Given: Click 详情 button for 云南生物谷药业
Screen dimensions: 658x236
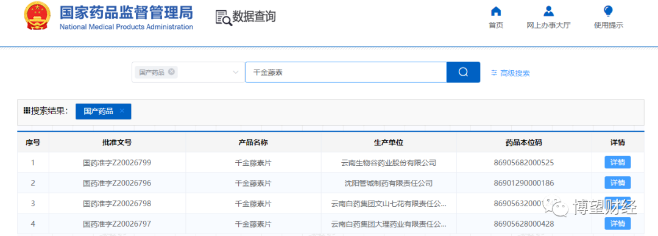Looking at the screenshot, I should click(617, 162).
